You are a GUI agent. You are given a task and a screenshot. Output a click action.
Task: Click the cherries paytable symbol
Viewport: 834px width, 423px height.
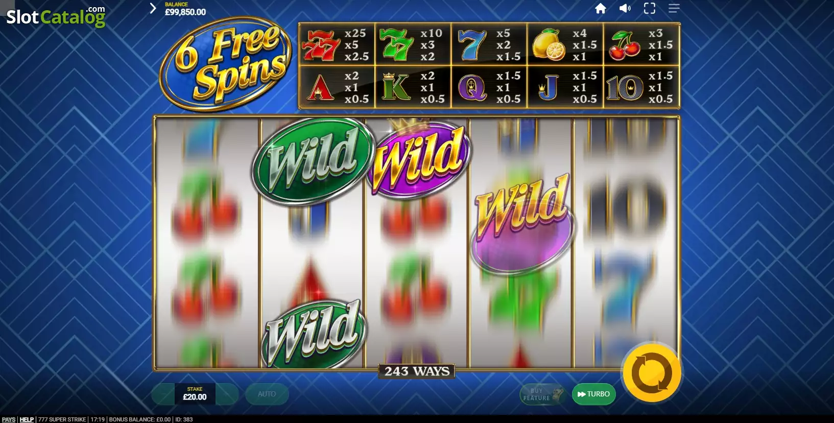point(625,45)
